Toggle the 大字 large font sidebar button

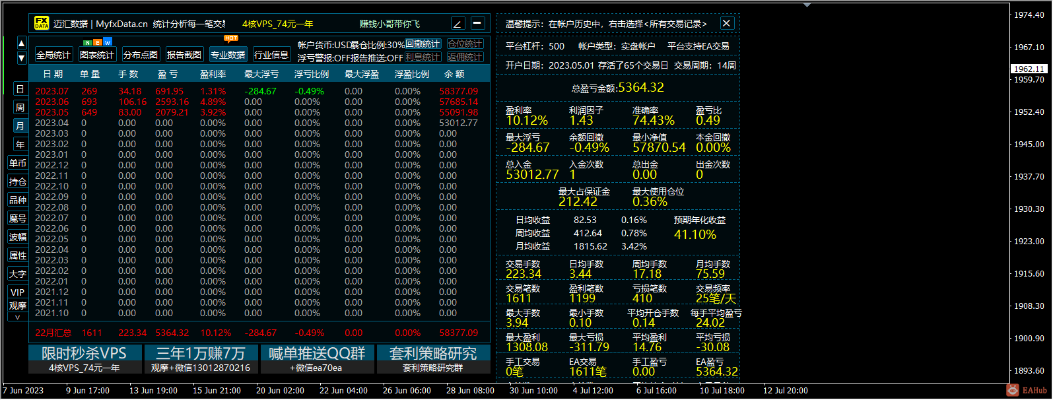18,274
